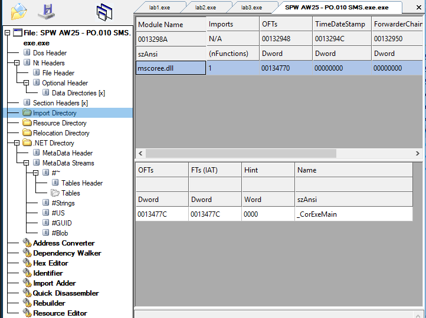Viewport: 426px width, 318px height.
Task: Collapse the .NET Directory node
Action: point(17,143)
